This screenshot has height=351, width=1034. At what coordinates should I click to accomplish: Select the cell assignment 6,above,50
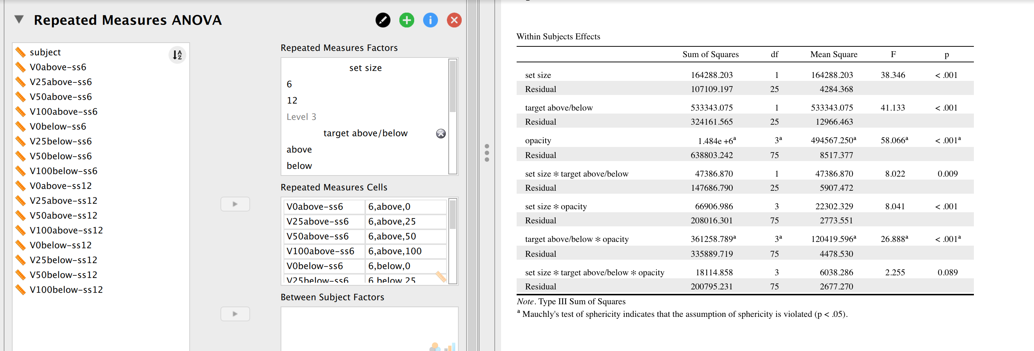click(392, 236)
